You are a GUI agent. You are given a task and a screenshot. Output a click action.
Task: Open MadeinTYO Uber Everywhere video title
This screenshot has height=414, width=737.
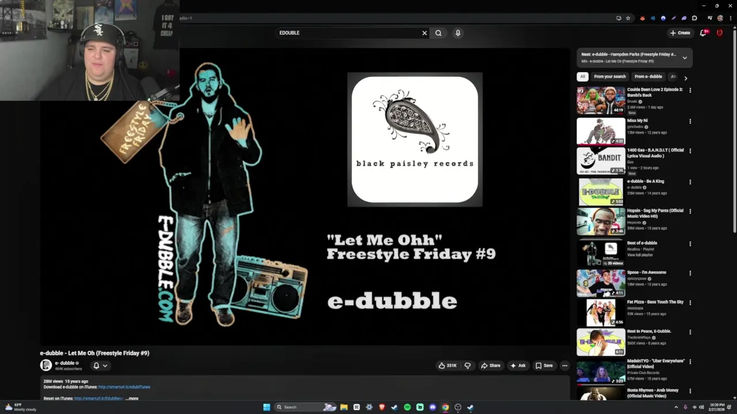(656, 364)
